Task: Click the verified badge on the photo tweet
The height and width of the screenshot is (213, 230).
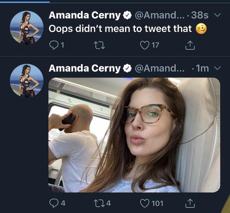Action: pos(127,68)
